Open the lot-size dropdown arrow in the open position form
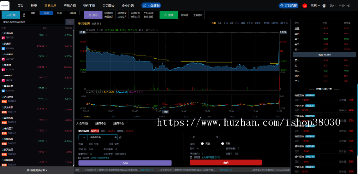The height and width of the screenshot is (174, 358). pos(83,137)
